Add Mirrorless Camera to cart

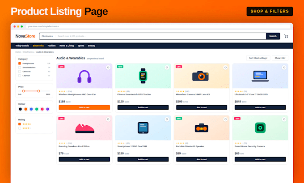point(202,107)
